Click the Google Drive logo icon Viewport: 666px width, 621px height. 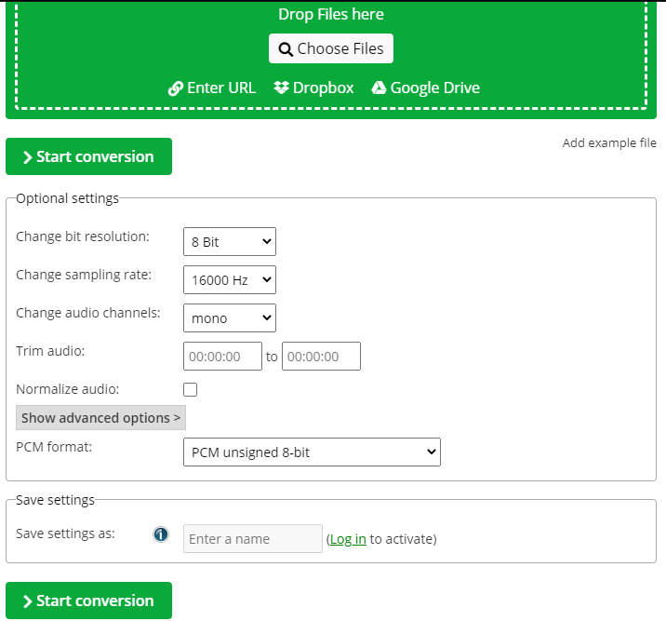(379, 88)
